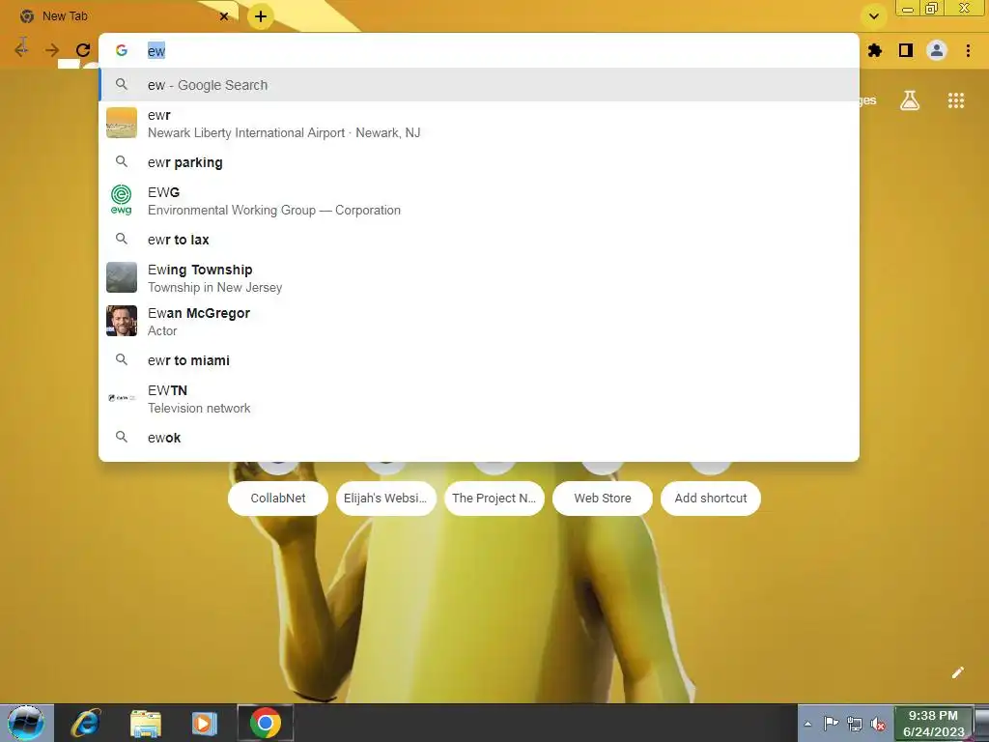The image size is (989, 742).
Task: Click the EWG logo thumbnail
Action: point(121,200)
